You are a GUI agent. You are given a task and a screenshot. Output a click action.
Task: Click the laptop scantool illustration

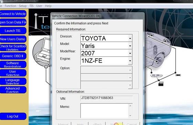pos(42,52)
